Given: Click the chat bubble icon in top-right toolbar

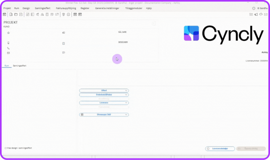Looking at the screenshot, I should pyautogui.click(x=261, y=14).
